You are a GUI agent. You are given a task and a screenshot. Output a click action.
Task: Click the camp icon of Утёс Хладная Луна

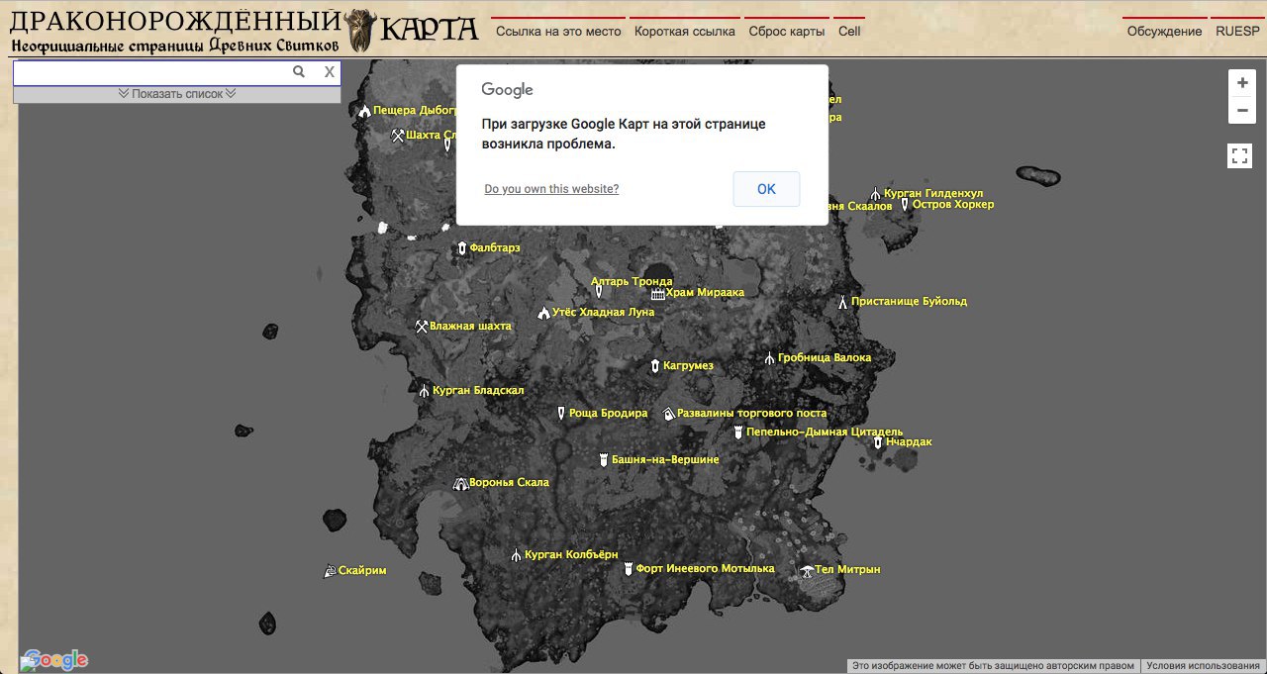pyautogui.click(x=543, y=313)
